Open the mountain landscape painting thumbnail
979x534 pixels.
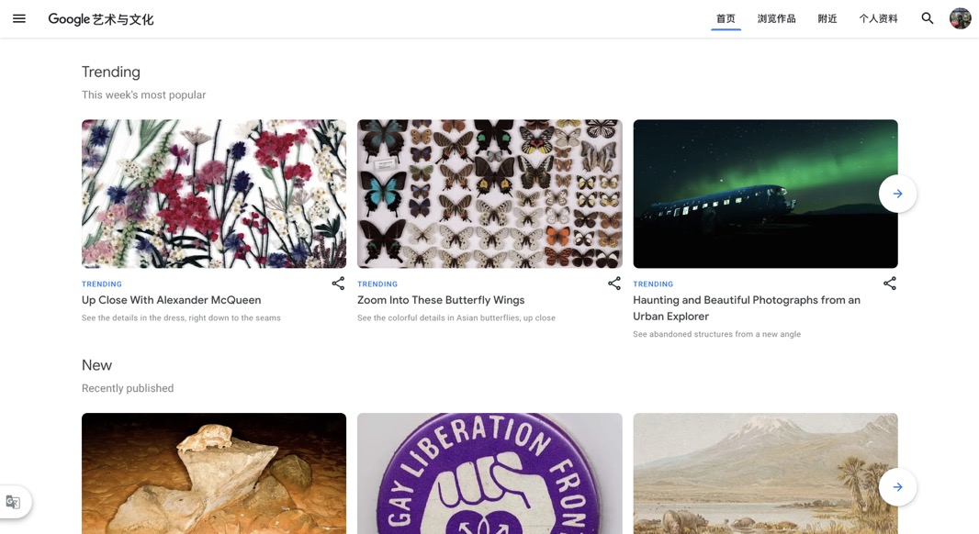coord(765,473)
